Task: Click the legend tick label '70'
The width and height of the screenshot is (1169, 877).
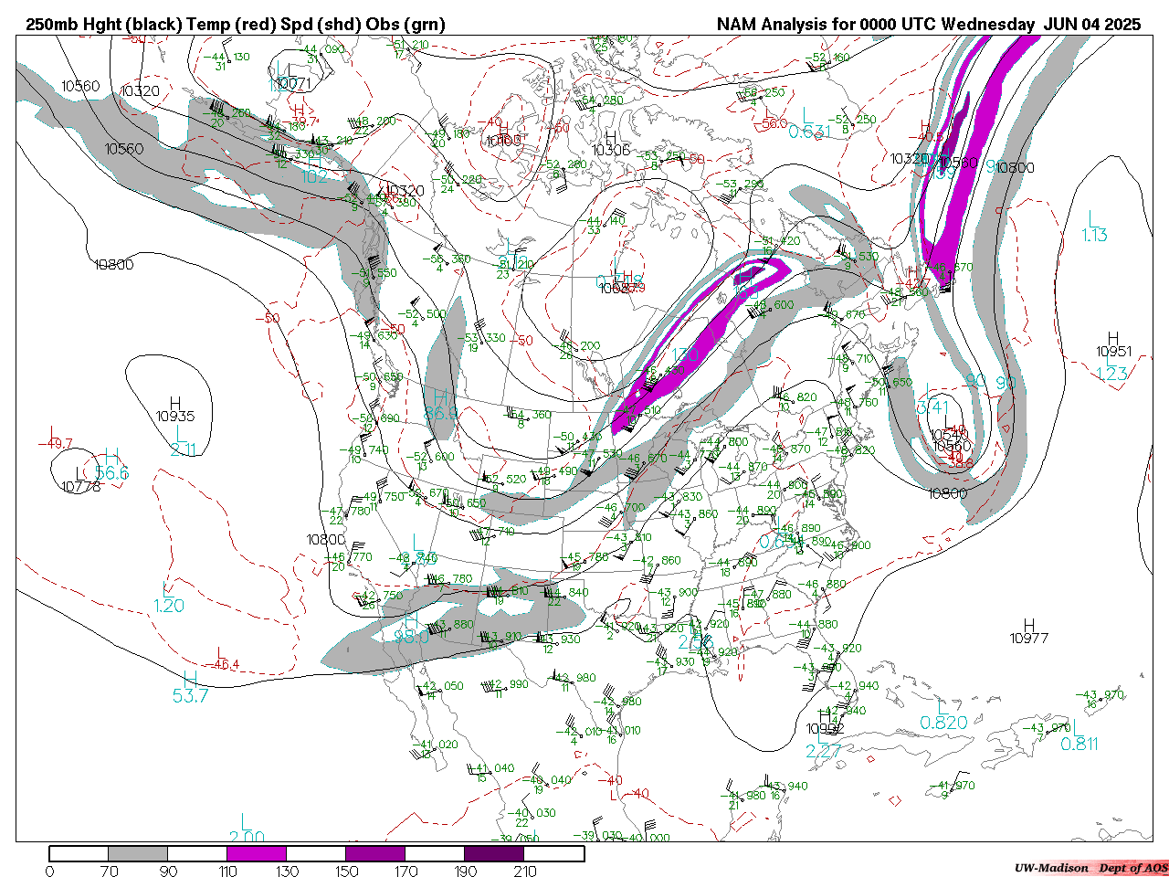Action: click(x=109, y=871)
